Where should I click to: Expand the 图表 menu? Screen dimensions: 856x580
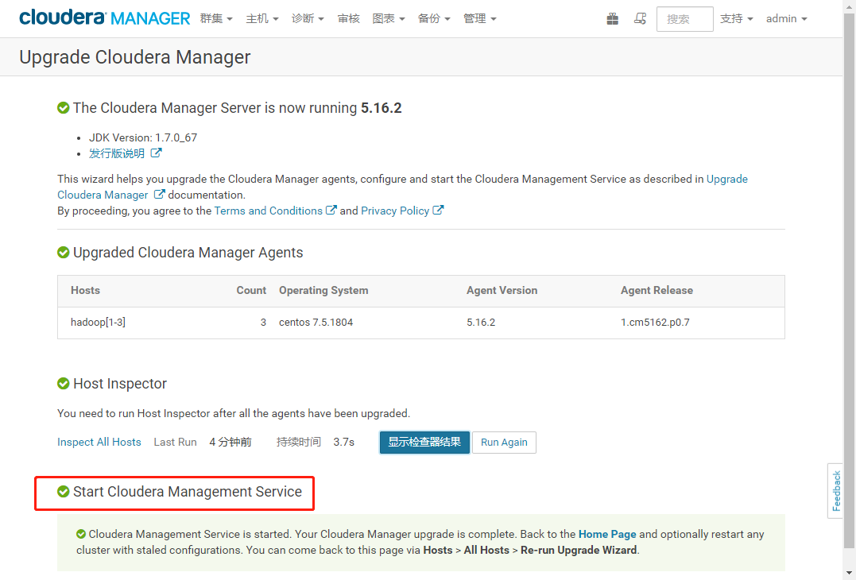click(389, 18)
